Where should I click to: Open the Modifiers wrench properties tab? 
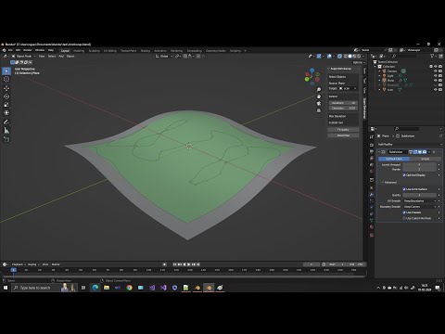pos(372,195)
